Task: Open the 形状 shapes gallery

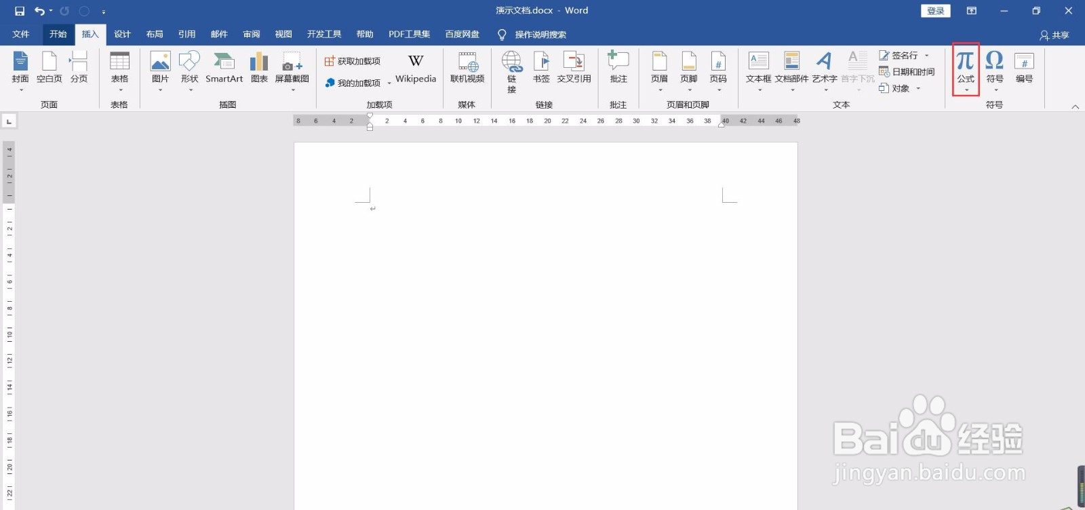Action: click(x=189, y=71)
